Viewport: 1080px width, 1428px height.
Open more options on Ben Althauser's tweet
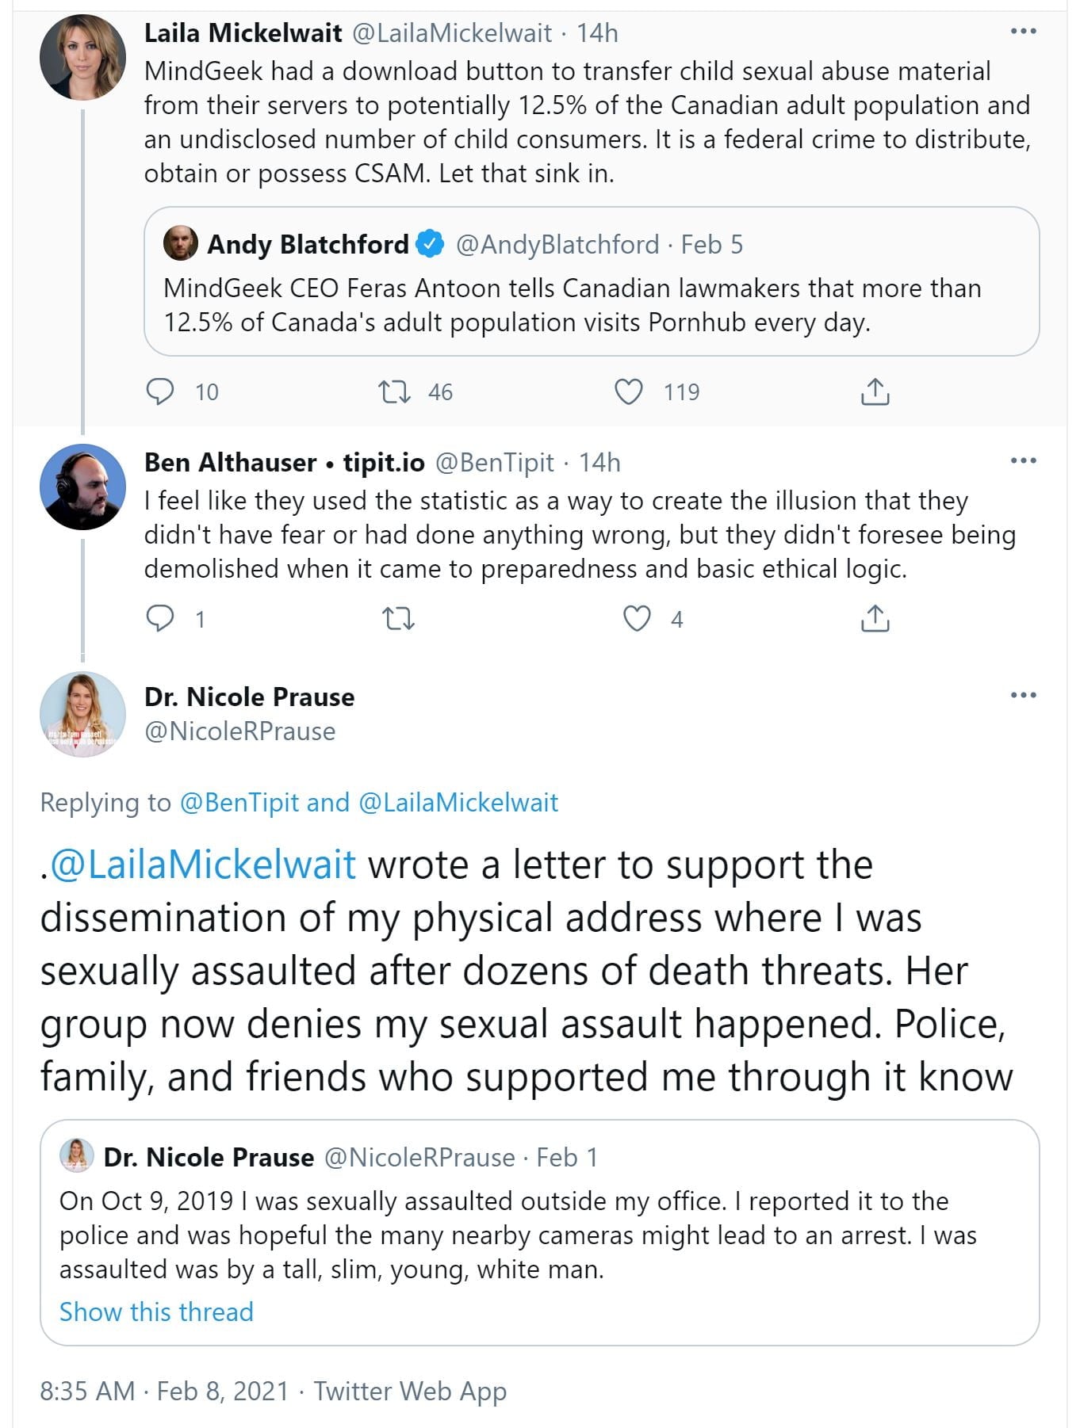click(1023, 461)
